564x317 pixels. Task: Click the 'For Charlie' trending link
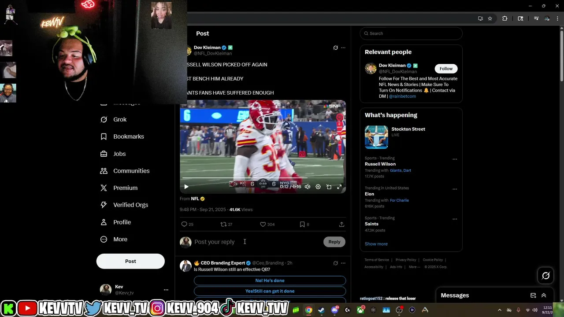coord(399,200)
